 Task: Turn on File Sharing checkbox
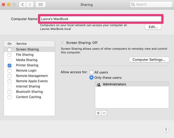coord(9,55)
